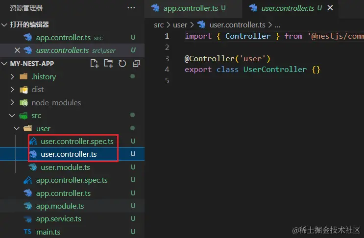Click the Nest icon in the breadcrumb
This screenshot has width=364, height=238.
pos(201,24)
